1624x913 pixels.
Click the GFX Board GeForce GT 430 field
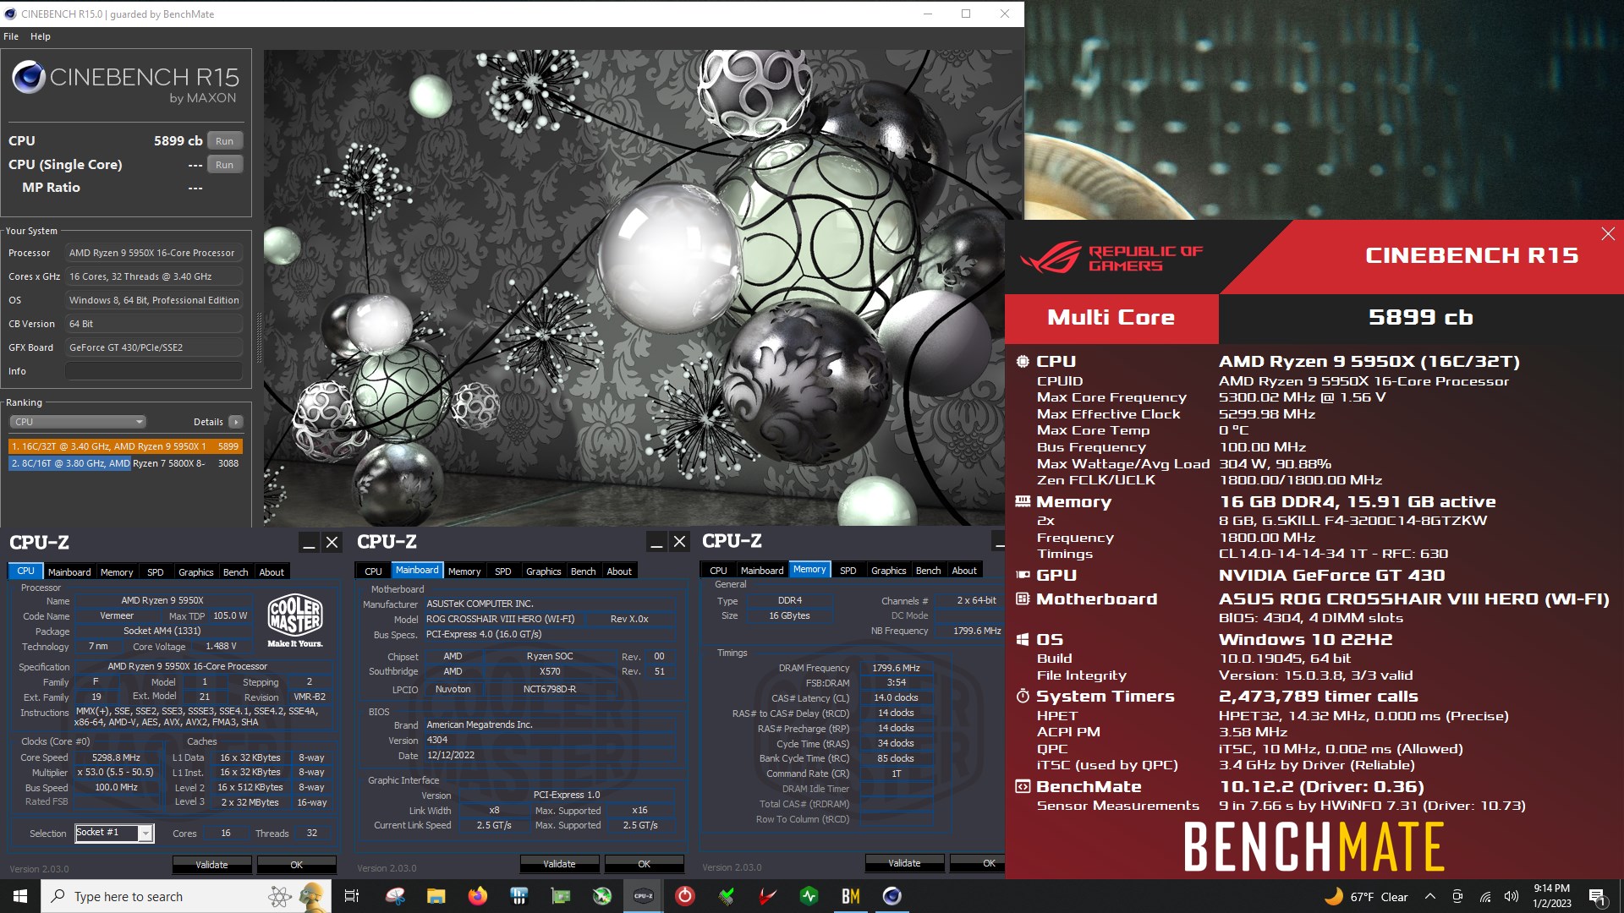click(x=155, y=347)
